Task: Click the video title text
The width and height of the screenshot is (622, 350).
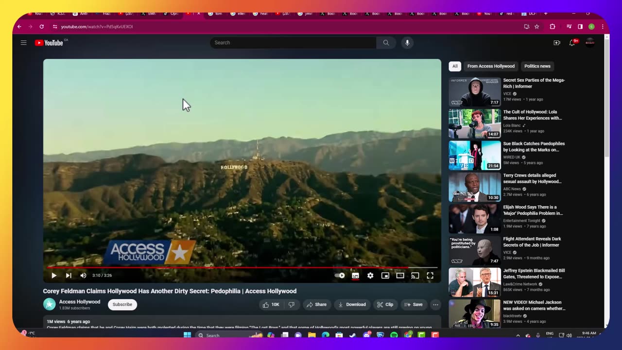Action: click(x=170, y=291)
